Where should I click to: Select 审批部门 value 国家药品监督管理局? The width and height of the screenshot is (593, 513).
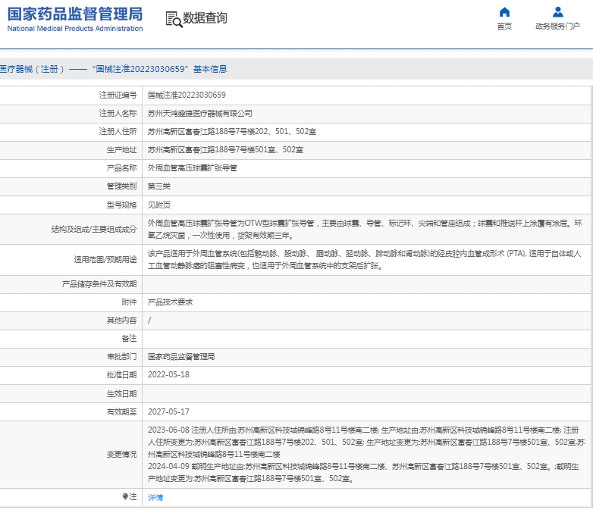(181, 356)
